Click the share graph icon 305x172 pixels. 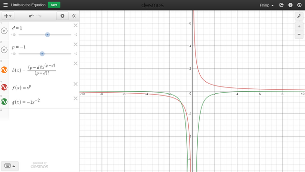click(x=281, y=5)
